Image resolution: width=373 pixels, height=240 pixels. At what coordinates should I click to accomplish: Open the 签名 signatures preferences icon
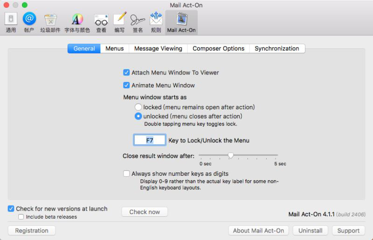[x=138, y=22]
